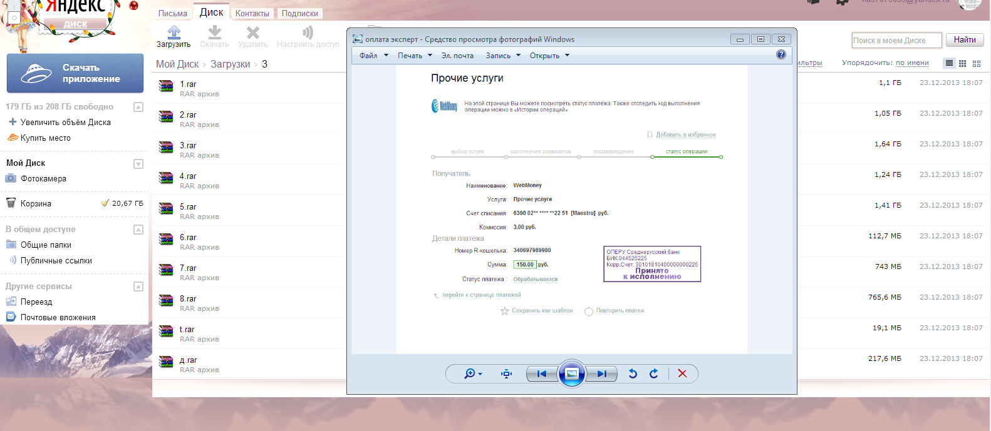Click the Скачать приложение button

[75, 73]
